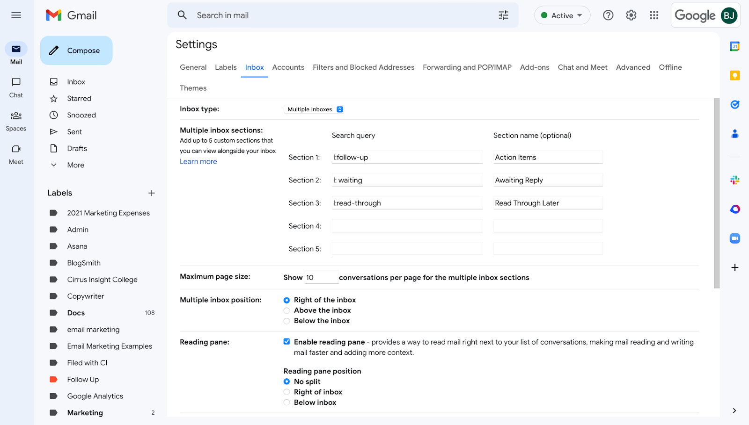Switch to the Labels settings tab
749x425 pixels.
pos(226,67)
